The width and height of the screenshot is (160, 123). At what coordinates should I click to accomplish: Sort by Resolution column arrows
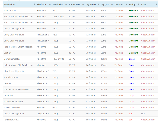[66, 4]
